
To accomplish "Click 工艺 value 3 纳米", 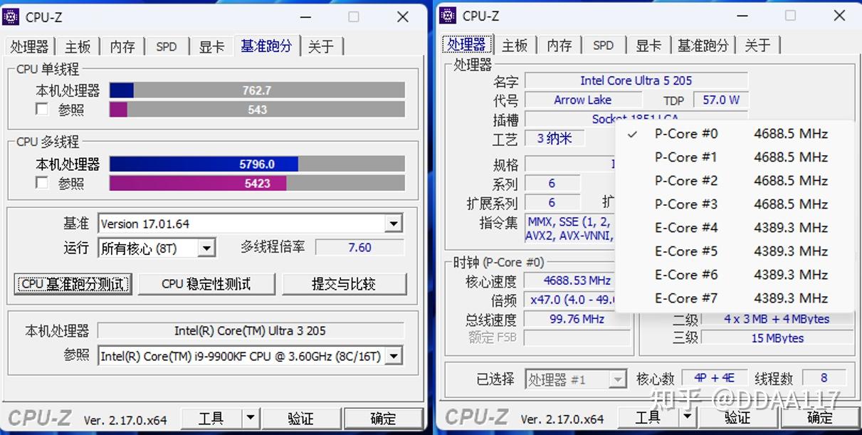I will click(554, 139).
